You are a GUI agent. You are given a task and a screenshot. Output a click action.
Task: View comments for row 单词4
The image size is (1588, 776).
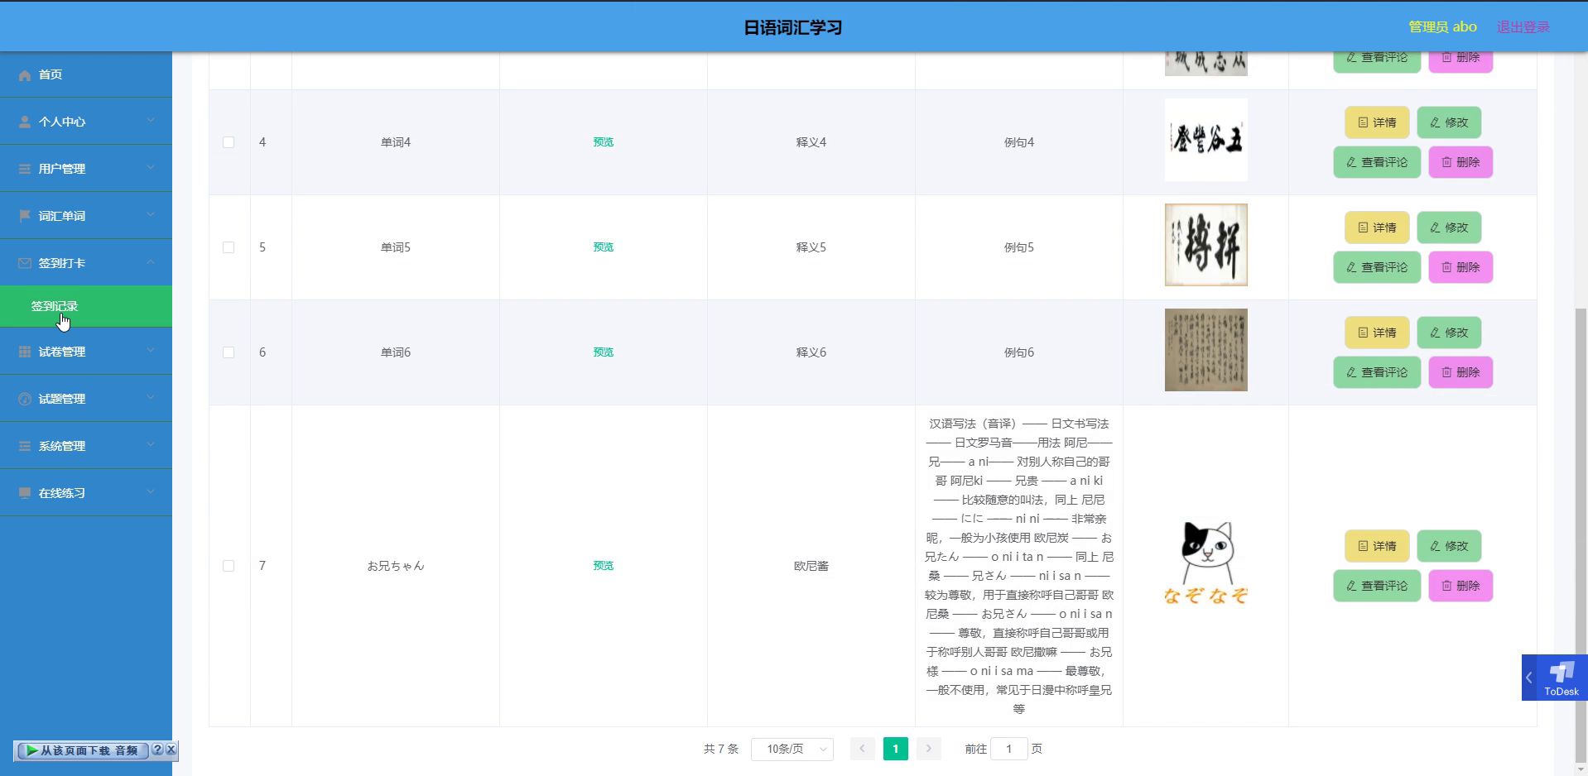1377,162
